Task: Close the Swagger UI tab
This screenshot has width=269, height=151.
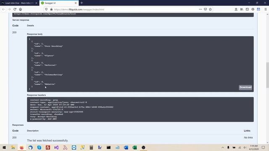Action: pyautogui.click(x=76, y=3)
